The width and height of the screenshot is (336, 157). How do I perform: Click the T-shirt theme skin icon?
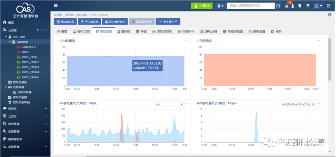[x=300, y=6]
